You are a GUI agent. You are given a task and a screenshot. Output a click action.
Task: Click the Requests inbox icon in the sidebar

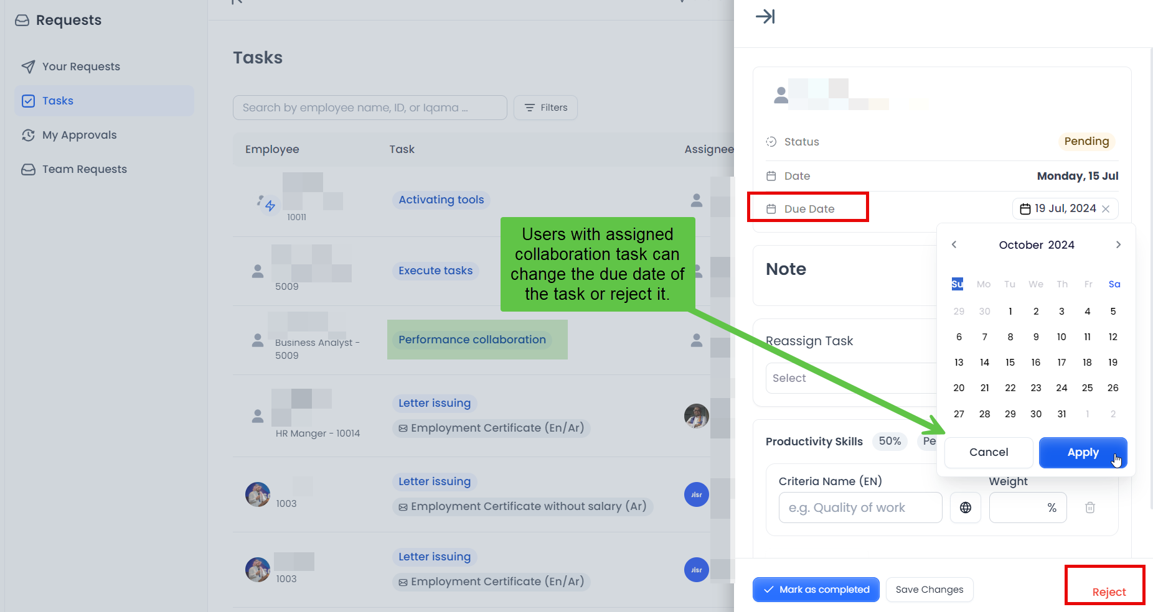point(22,20)
